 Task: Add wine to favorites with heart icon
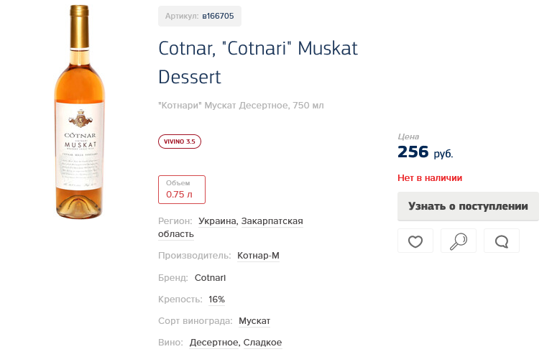415,241
